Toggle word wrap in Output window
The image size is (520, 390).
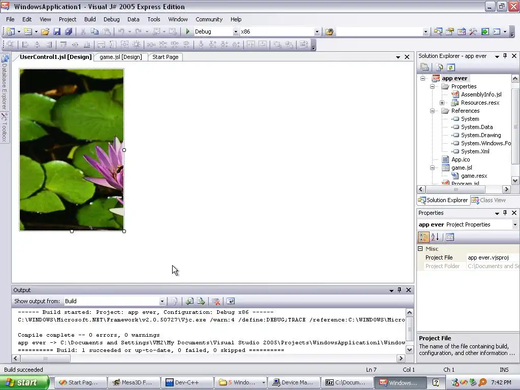click(x=231, y=301)
